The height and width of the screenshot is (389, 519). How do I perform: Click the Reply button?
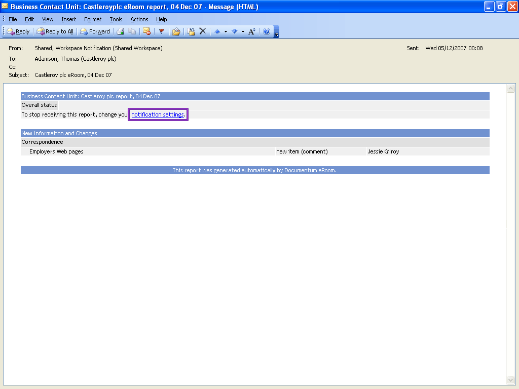pos(18,31)
